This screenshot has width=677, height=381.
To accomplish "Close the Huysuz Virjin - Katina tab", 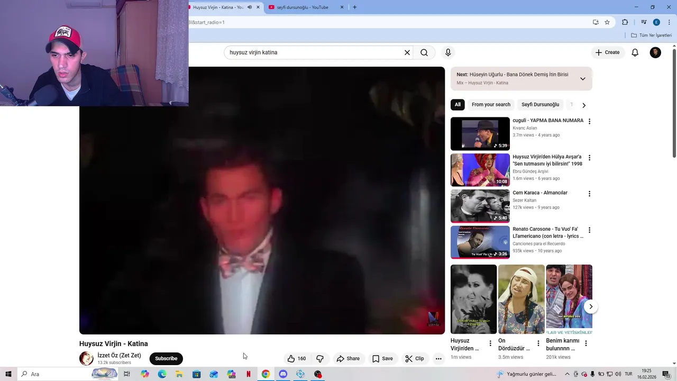I will pyautogui.click(x=258, y=7).
